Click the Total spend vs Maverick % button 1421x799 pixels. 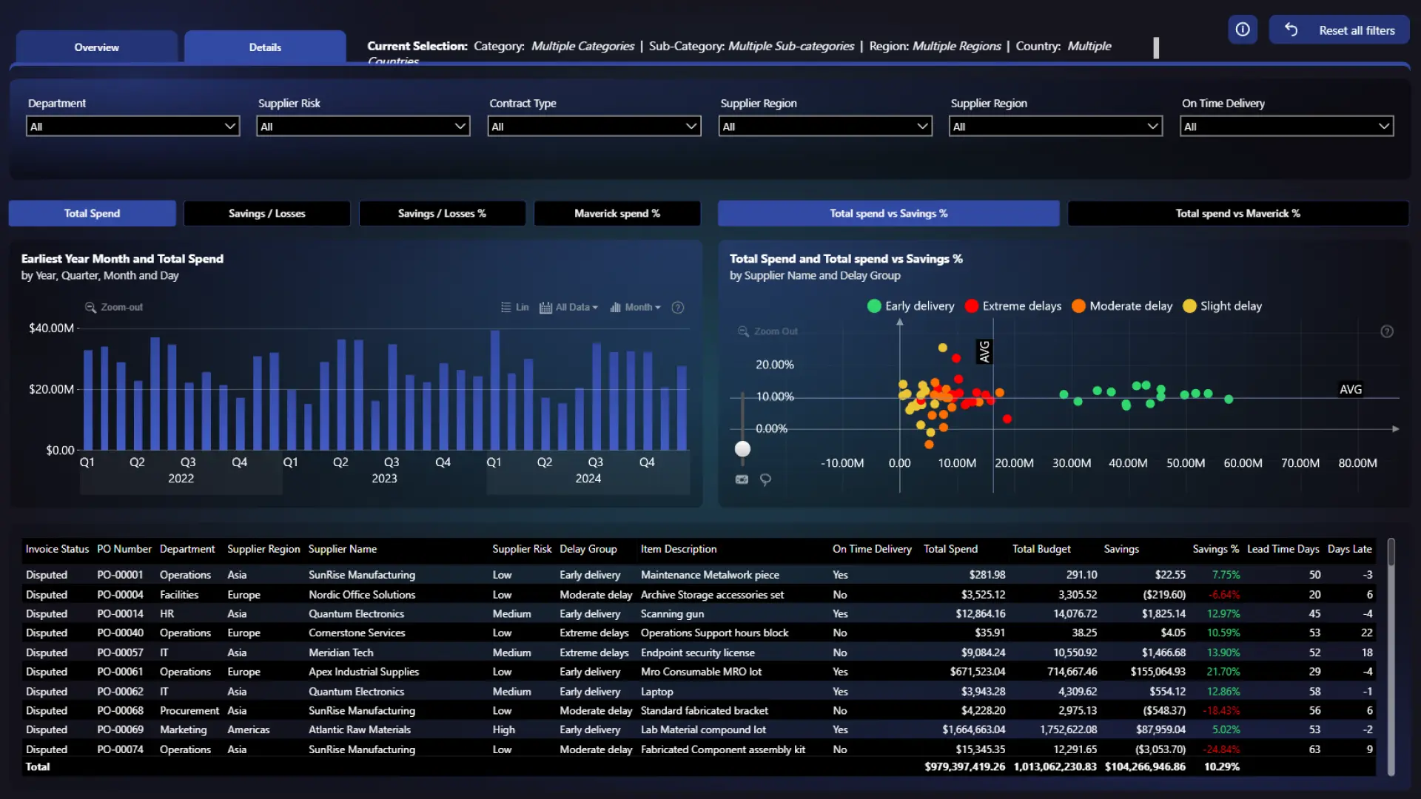pyautogui.click(x=1237, y=213)
